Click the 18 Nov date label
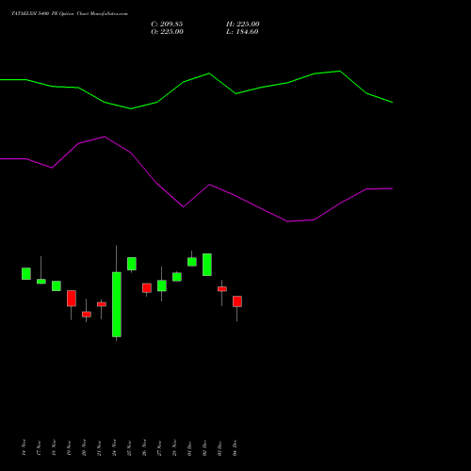 tap(54, 447)
